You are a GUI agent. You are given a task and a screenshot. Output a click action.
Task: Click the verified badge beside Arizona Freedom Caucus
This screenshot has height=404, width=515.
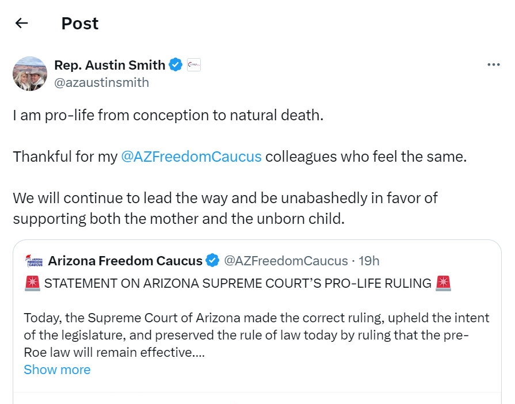pyautogui.click(x=212, y=261)
